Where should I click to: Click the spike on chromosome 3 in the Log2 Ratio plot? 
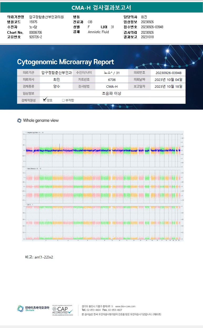point(60,146)
